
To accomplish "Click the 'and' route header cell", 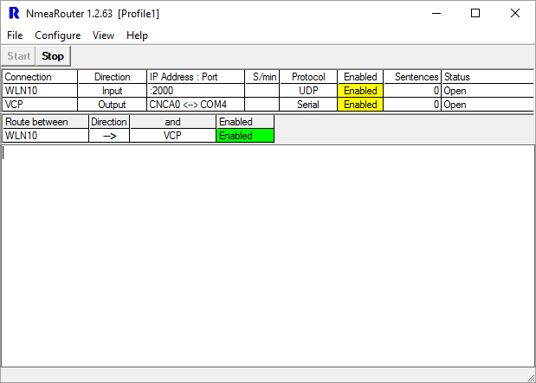I will click(x=172, y=122).
